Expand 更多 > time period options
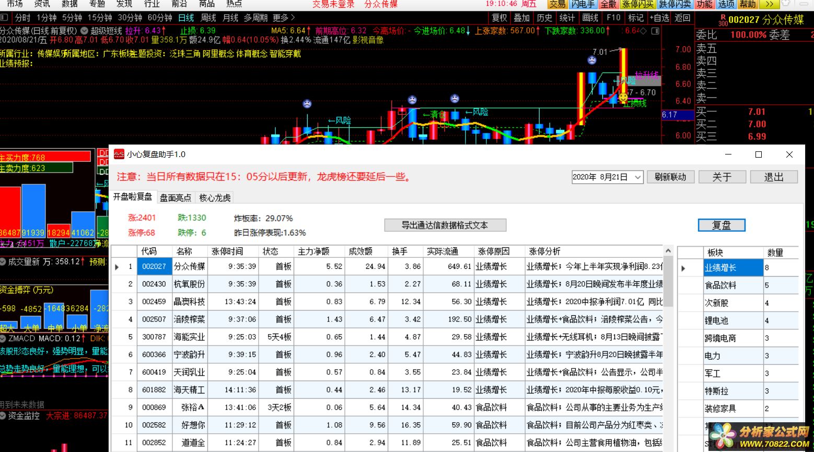 click(x=284, y=18)
